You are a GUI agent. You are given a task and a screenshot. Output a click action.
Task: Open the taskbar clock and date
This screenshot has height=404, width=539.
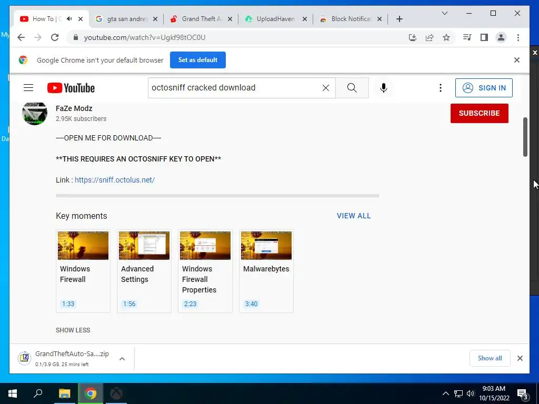click(x=494, y=393)
